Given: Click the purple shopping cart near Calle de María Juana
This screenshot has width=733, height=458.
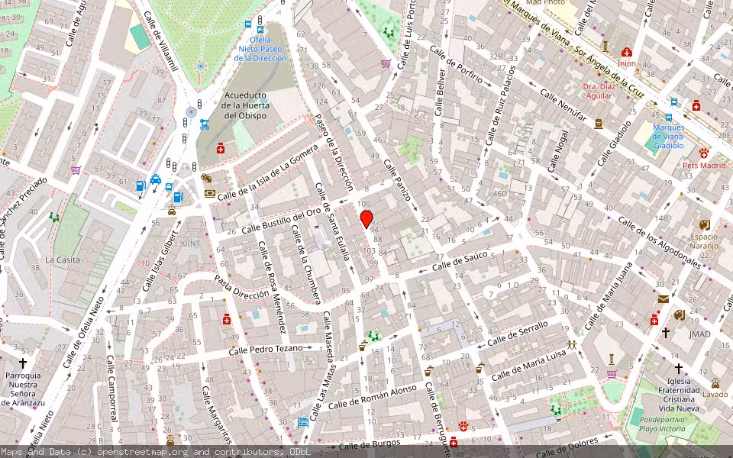Looking at the screenshot, I should (612, 374).
